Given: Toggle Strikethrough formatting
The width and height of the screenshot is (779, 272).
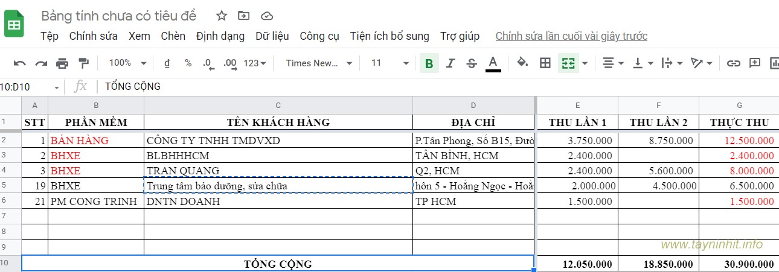Looking at the screenshot, I should pyautogui.click(x=472, y=63).
